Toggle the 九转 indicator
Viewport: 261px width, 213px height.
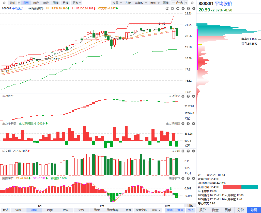[x=128, y=3]
